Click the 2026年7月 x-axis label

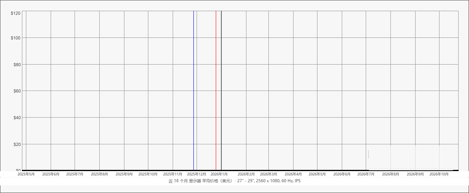(366, 174)
